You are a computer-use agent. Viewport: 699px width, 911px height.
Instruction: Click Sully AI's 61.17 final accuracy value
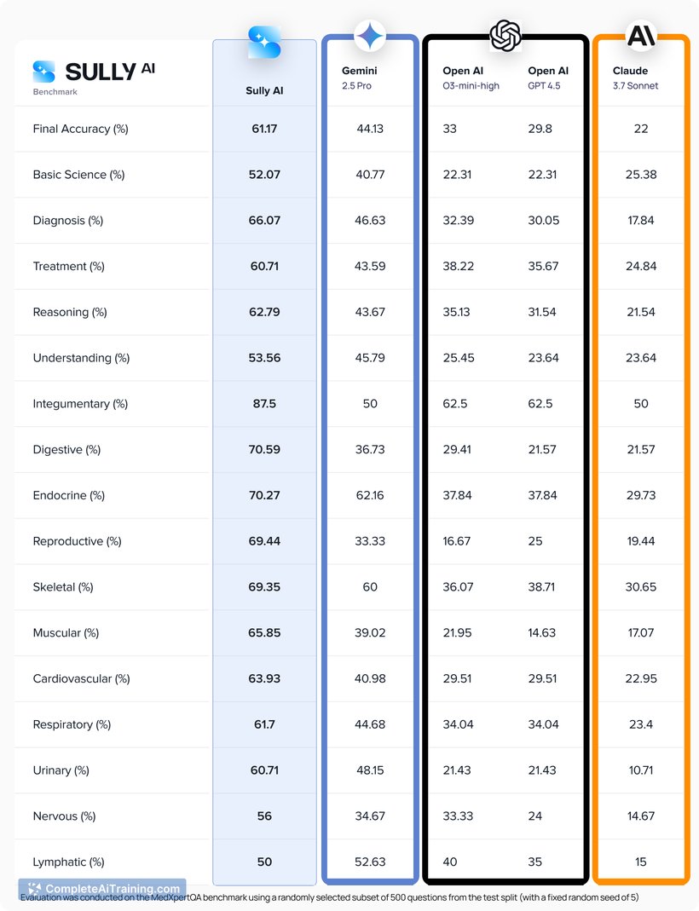(264, 129)
